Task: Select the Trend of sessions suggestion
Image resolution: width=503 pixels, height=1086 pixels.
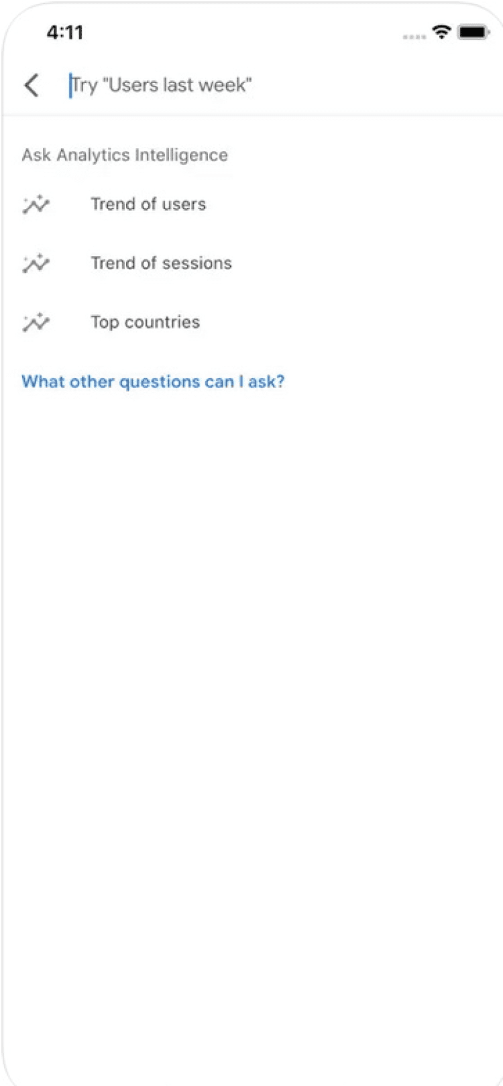Action: [161, 263]
